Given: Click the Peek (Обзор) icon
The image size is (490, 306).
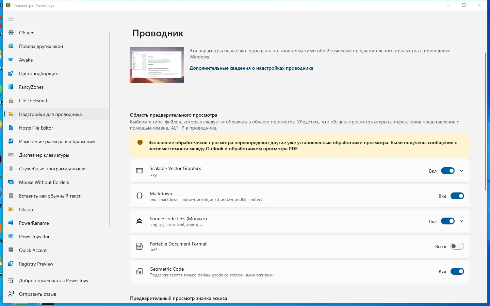Looking at the screenshot, I should click(x=11, y=209).
